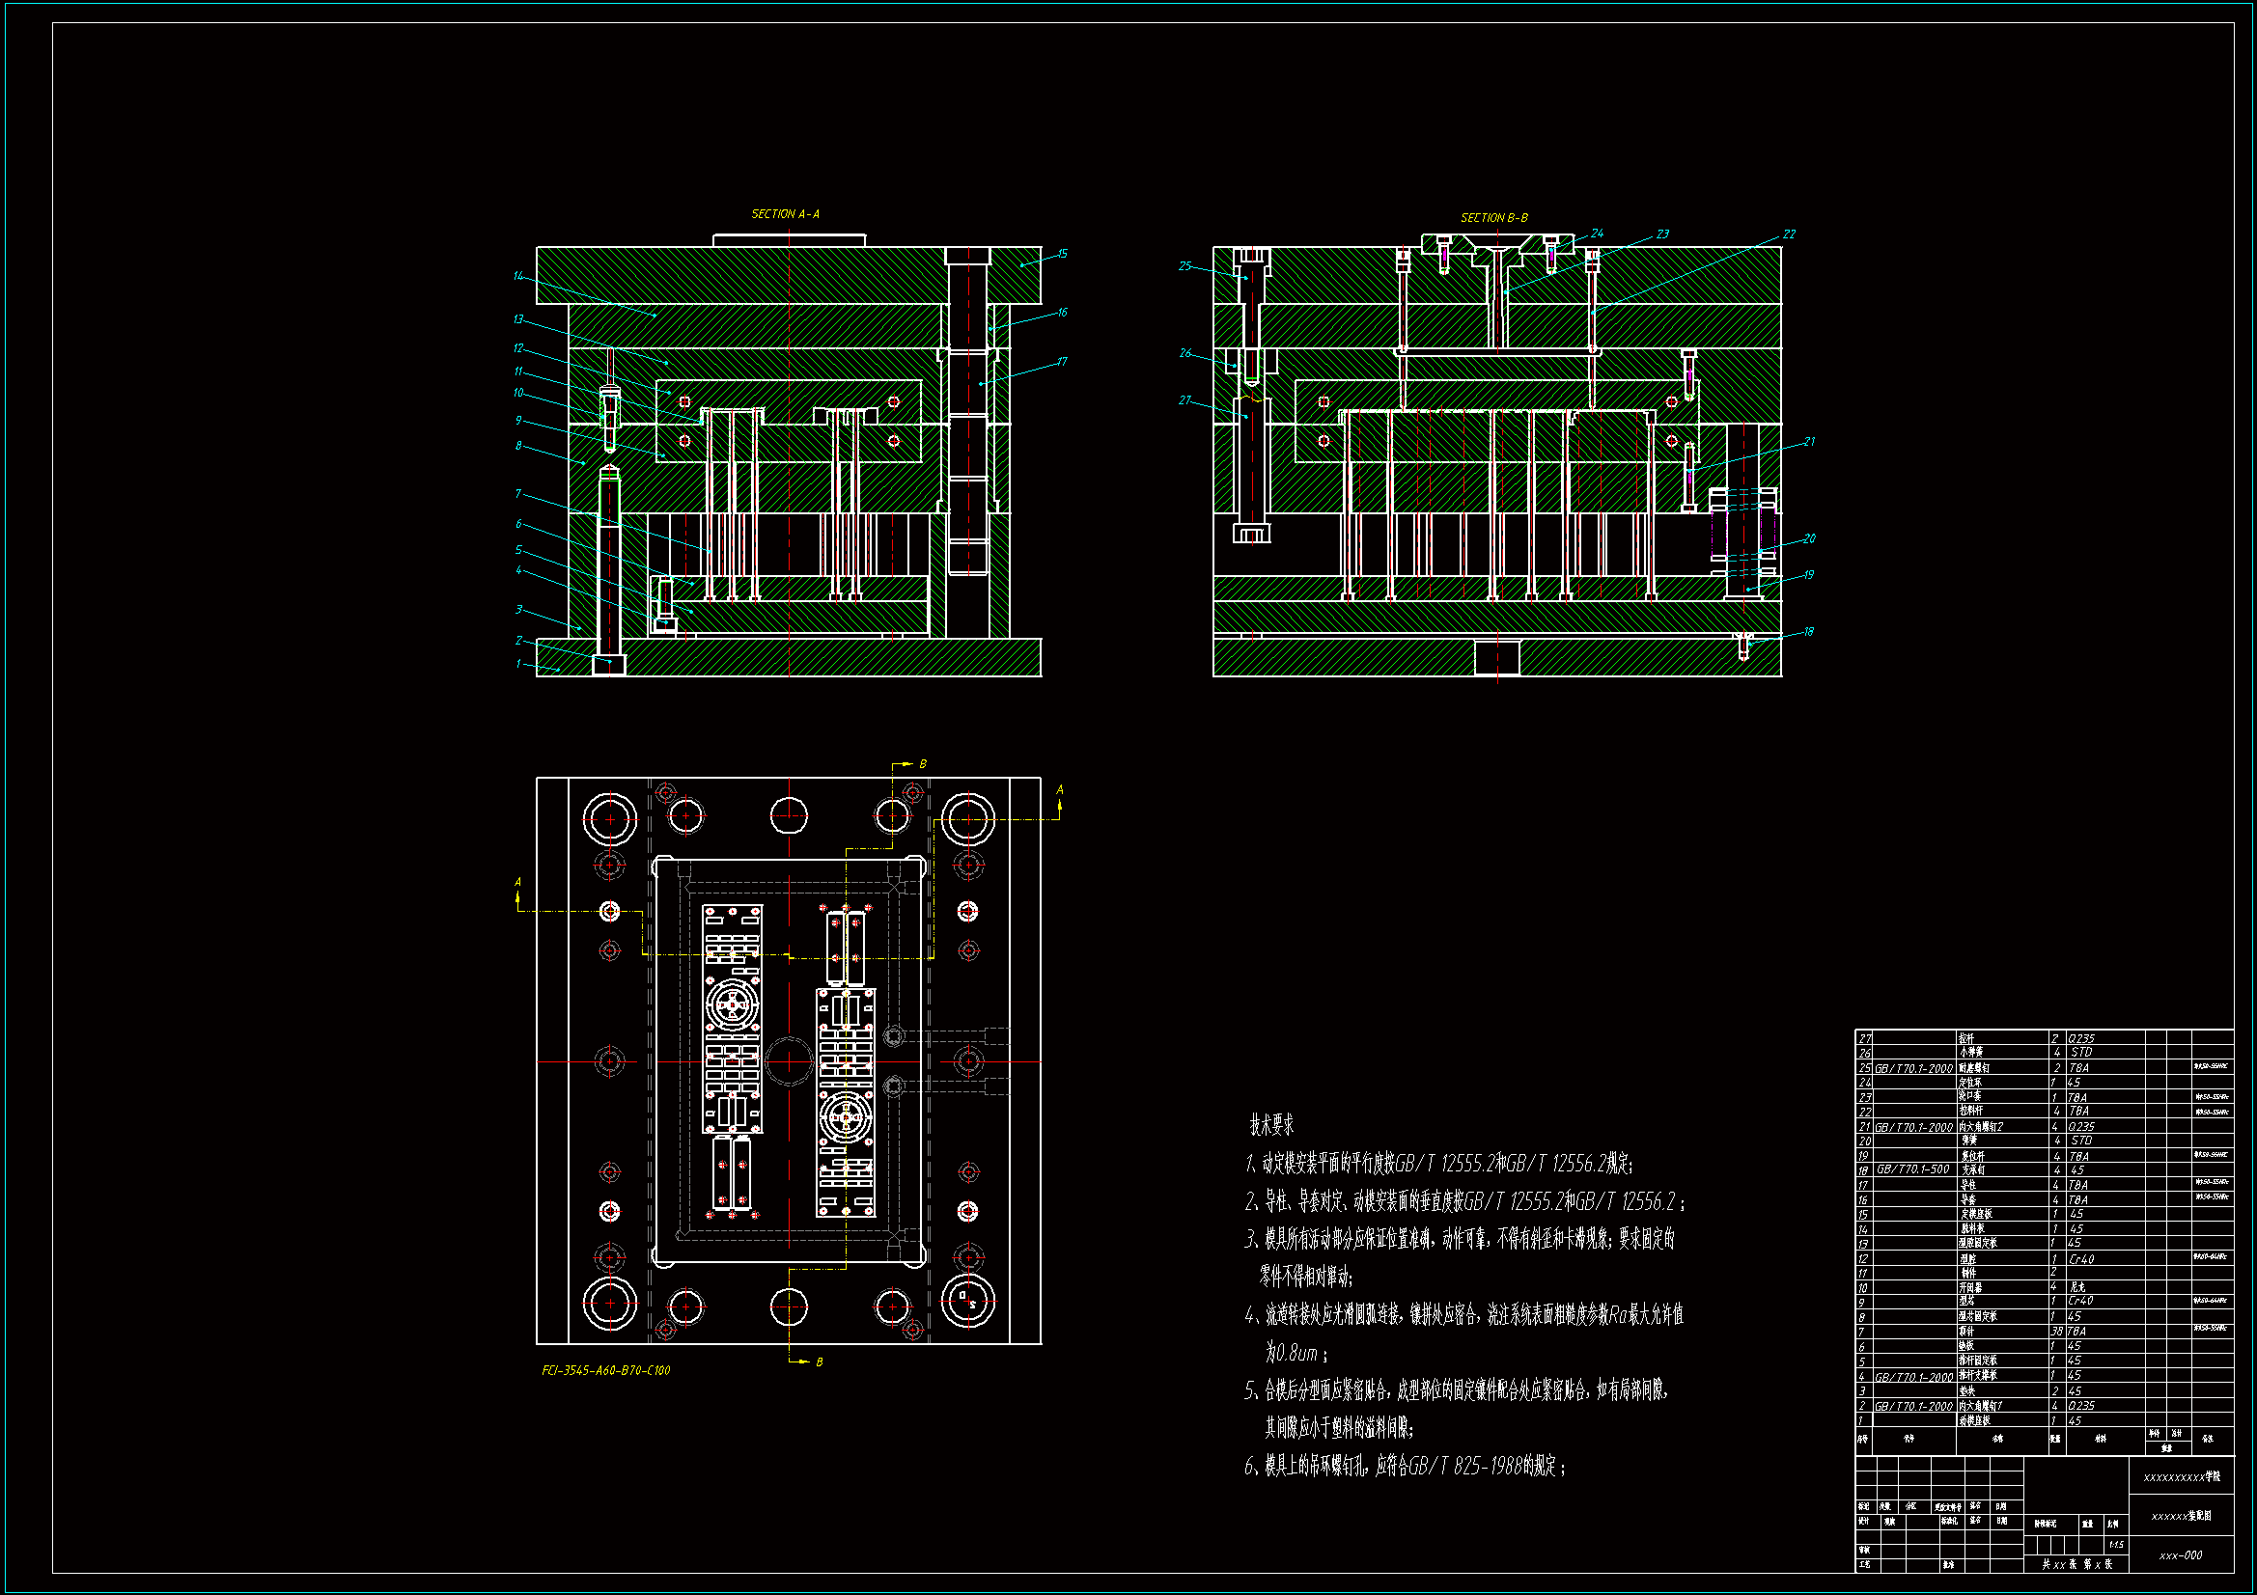Click the 1:1.5 scale cell in title block

point(2115,1545)
